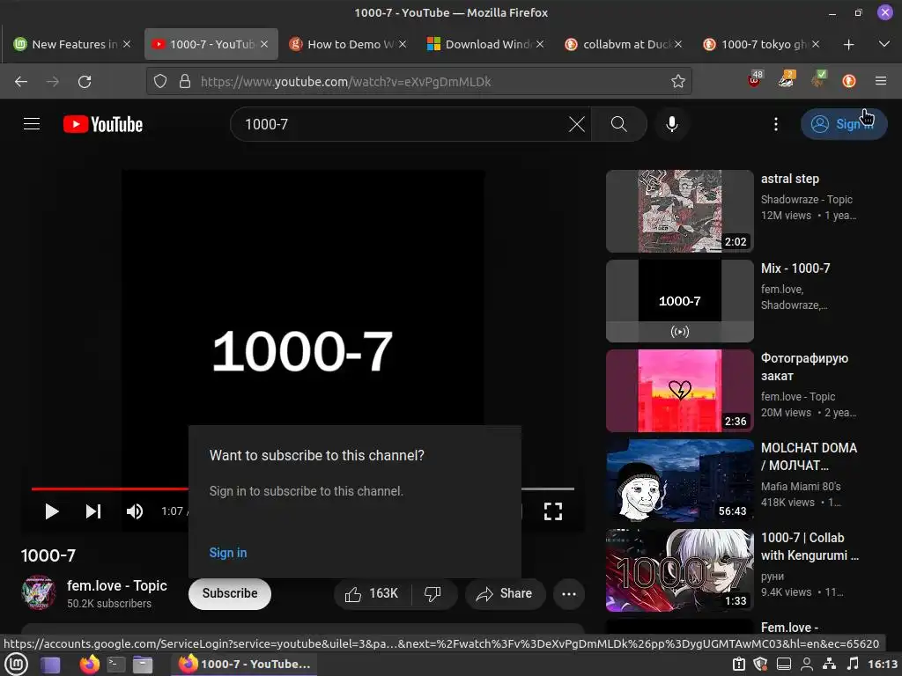
Task: Share the 1000-7 video
Action: click(505, 593)
